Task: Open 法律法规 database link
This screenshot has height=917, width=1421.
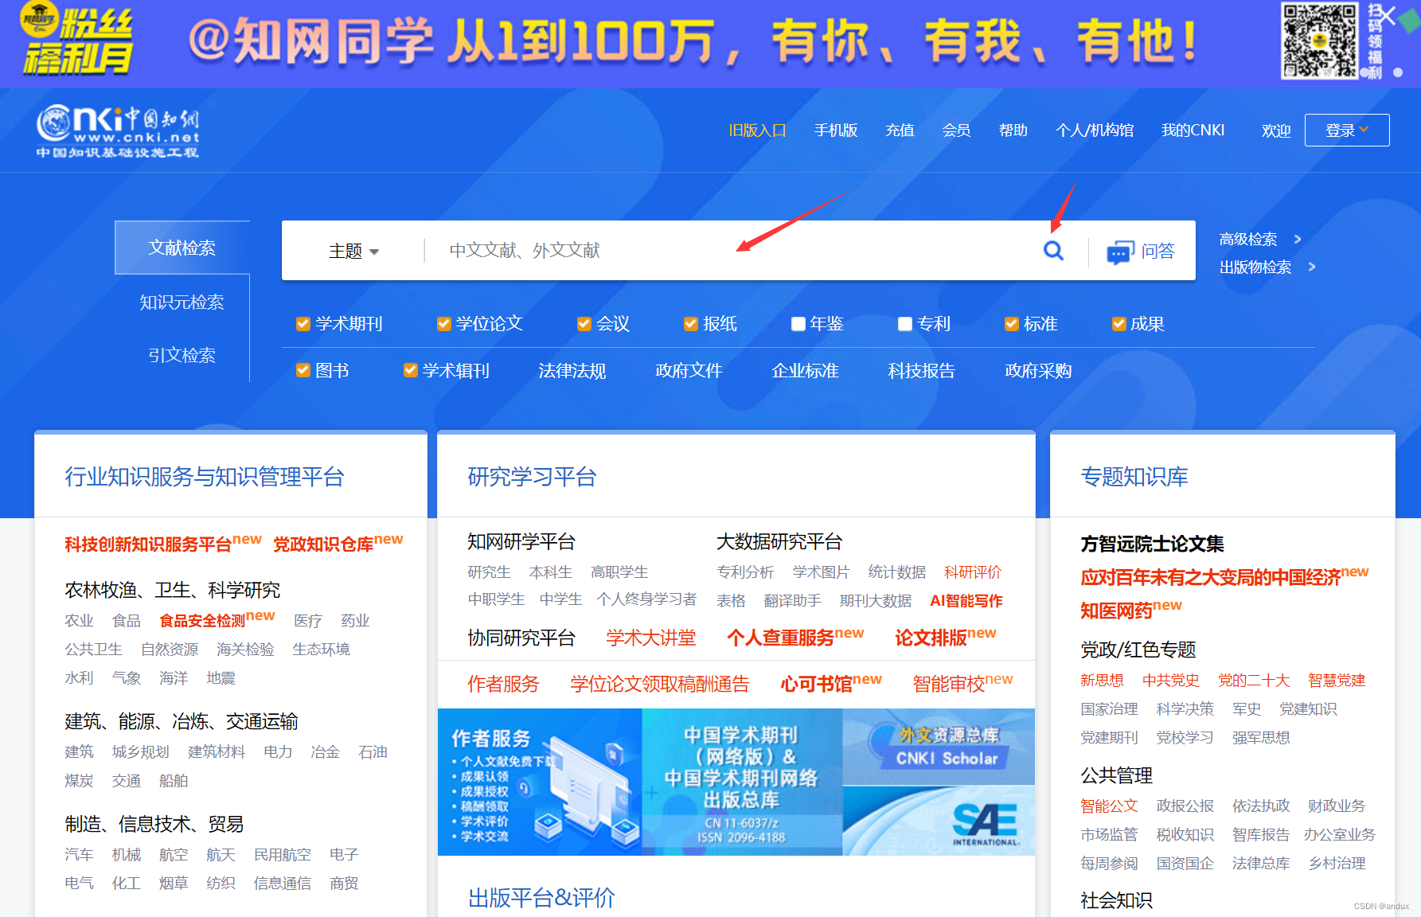Action: pyautogui.click(x=572, y=371)
